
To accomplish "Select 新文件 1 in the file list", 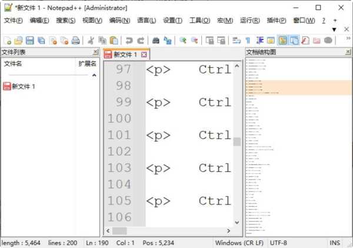I will click(19, 87).
